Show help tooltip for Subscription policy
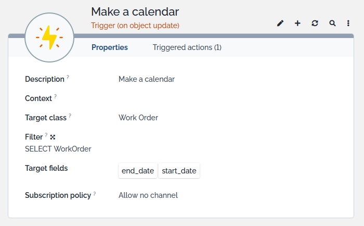This screenshot has height=226, width=364. [x=95, y=194]
